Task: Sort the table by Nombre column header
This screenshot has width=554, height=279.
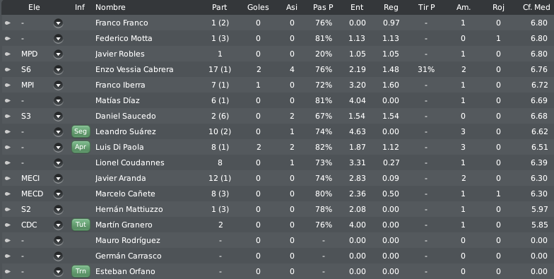Action: click(110, 7)
